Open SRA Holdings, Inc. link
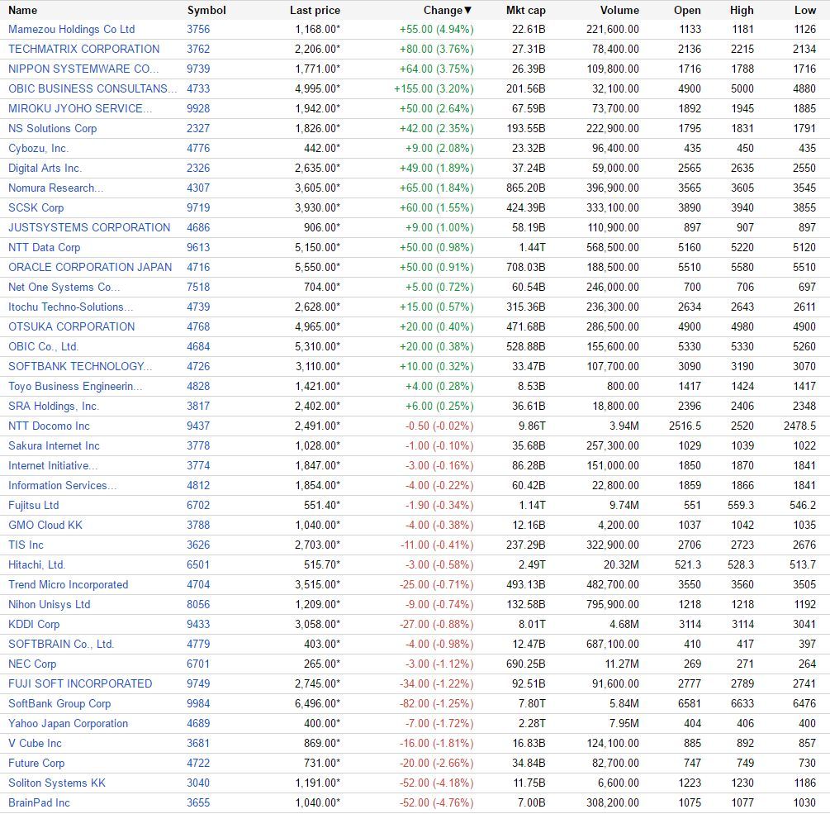Image resolution: width=830 pixels, height=814 pixels. click(x=54, y=407)
